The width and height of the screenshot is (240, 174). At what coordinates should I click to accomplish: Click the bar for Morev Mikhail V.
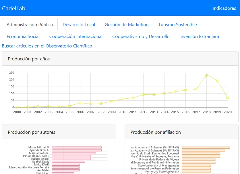[x=77, y=148]
